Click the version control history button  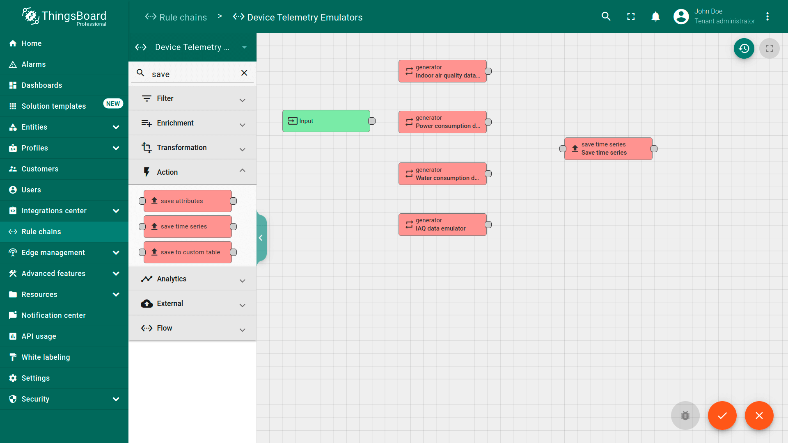pos(744,48)
